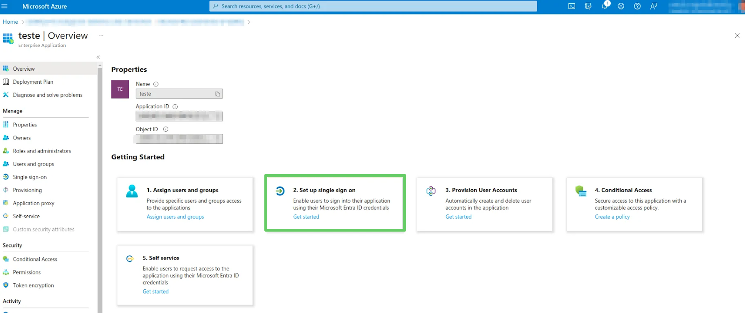This screenshot has height=313, width=745.
Task: Click the Permissions hierarchy icon
Action: [6, 272]
